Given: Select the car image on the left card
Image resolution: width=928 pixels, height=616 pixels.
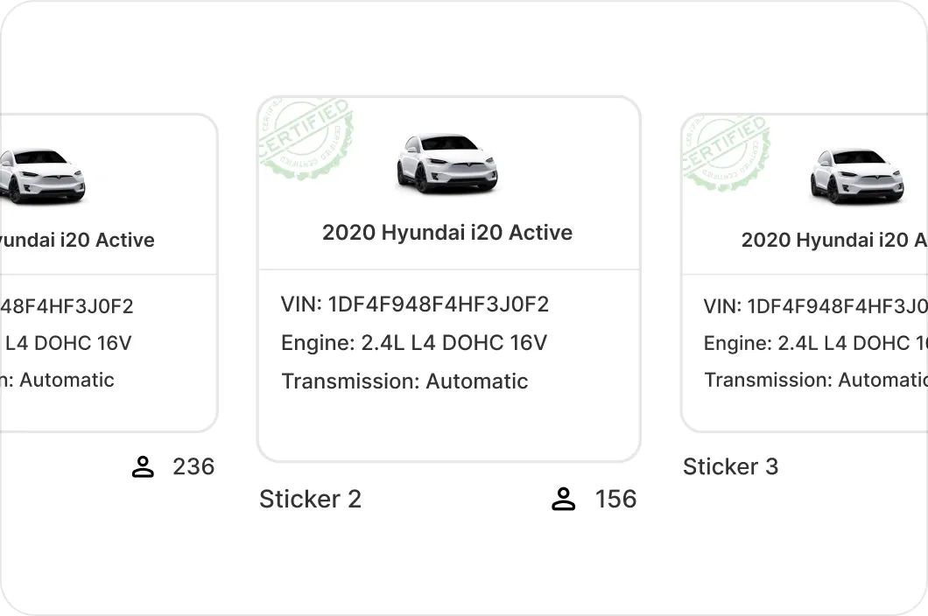Looking at the screenshot, I should tap(42, 176).
